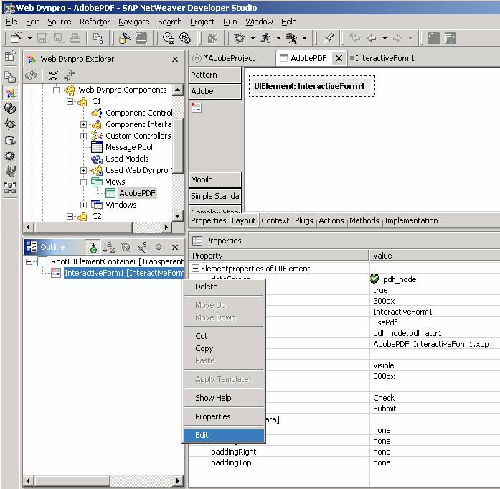Click the Debug bug icon in the top toolbar
This screenshot has width=500, height=489.
click(240, 38)
